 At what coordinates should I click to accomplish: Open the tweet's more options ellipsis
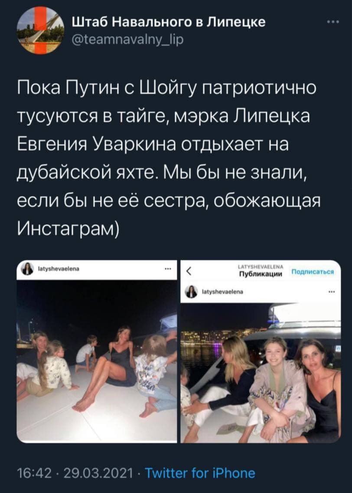point(332,22)
